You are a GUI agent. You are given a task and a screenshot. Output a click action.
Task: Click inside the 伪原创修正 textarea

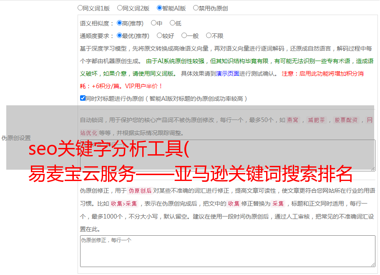click(228, 251)
